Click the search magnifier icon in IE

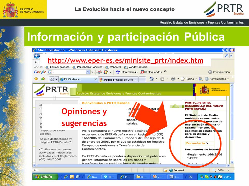[227, 56]
